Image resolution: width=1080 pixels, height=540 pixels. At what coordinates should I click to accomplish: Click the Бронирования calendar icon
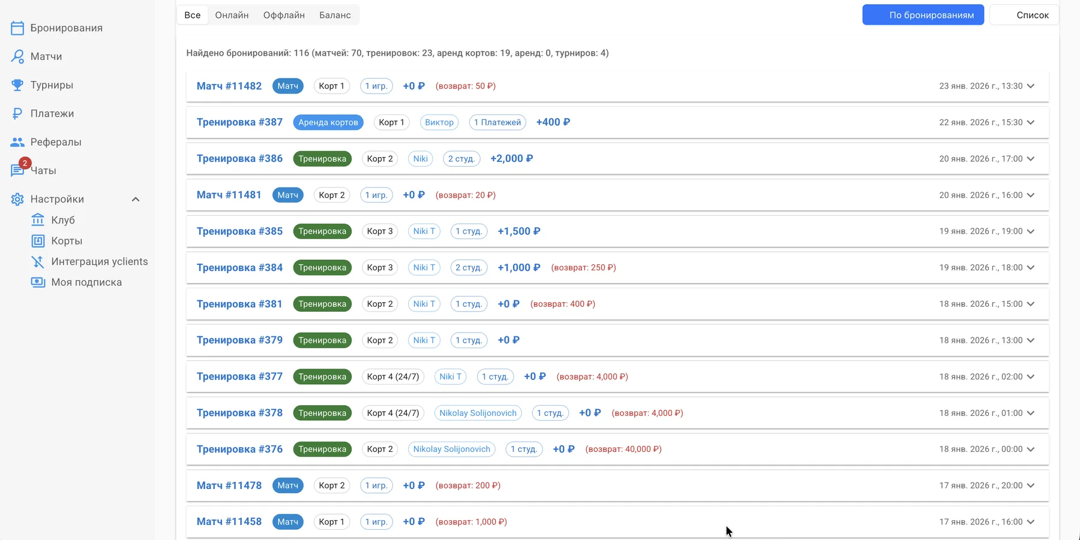click(17, 28)
